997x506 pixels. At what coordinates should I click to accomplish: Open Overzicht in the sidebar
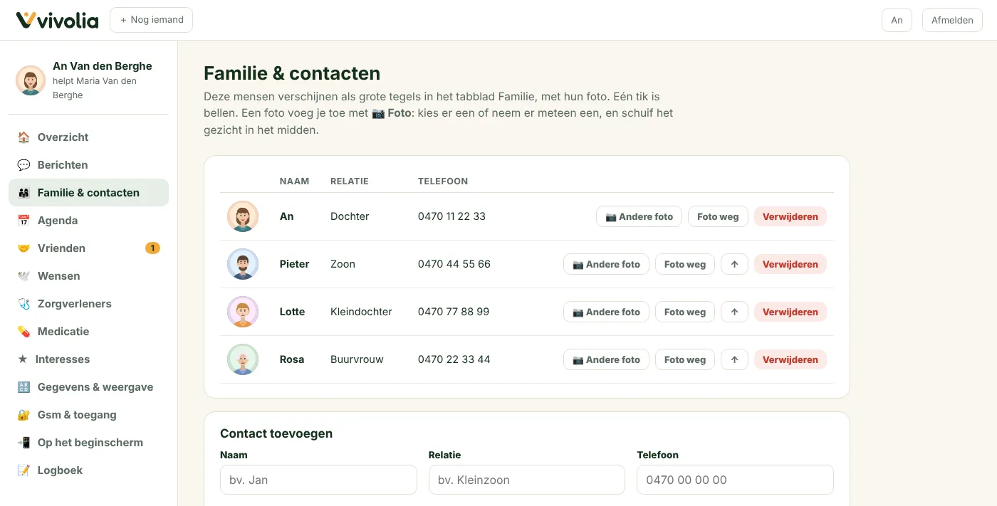[88, 137]
